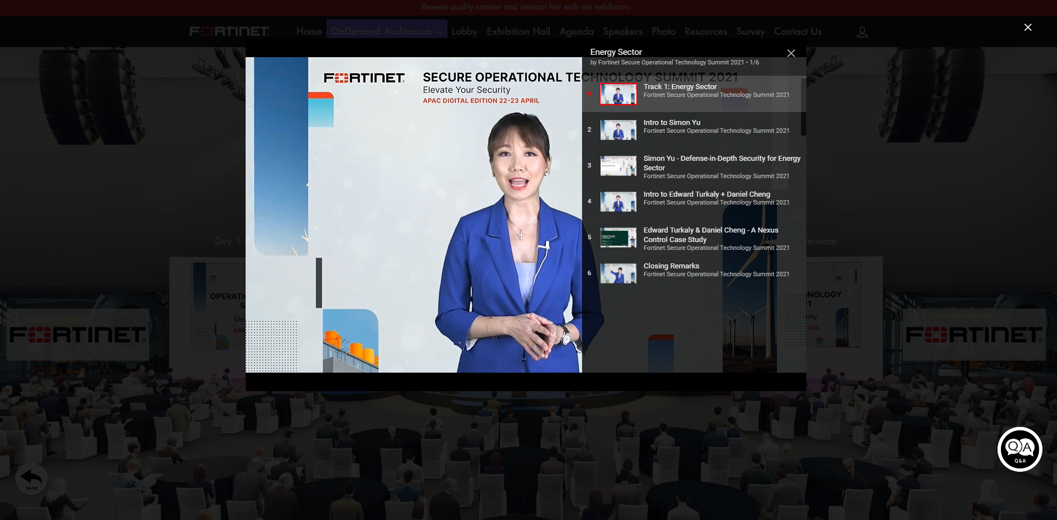Click the playlist scrollbar
The height and width of the screenshot is (520, 1057).
tap(803, 106)
